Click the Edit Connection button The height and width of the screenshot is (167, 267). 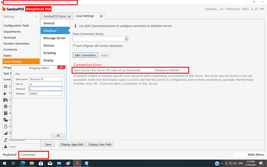point(85,55)
